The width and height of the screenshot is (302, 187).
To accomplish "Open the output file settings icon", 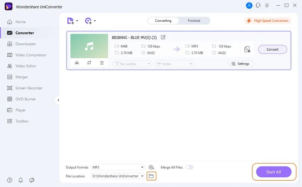I will click(x=247, y=49).
